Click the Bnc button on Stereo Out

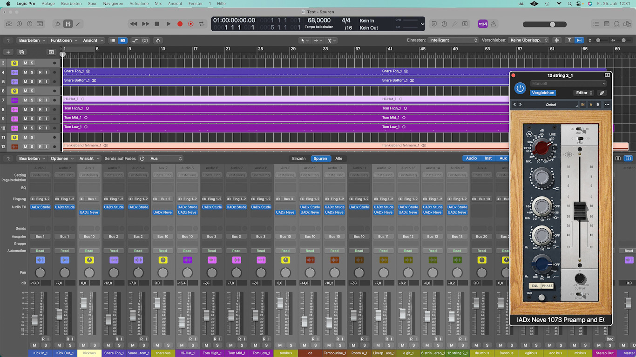pos(610,339)
